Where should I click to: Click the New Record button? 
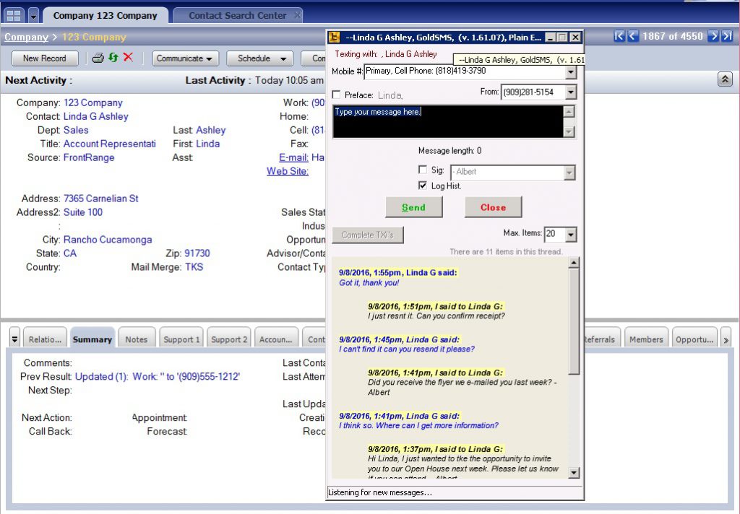[44, 58]
